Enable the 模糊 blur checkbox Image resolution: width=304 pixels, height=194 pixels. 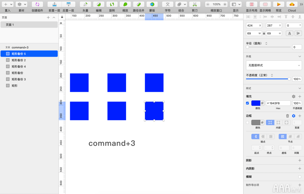coord(300,177)
